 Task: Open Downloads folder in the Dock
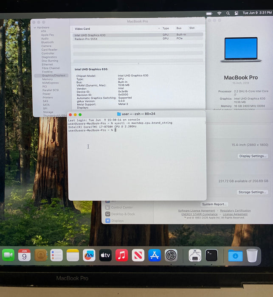coord(235,256)
